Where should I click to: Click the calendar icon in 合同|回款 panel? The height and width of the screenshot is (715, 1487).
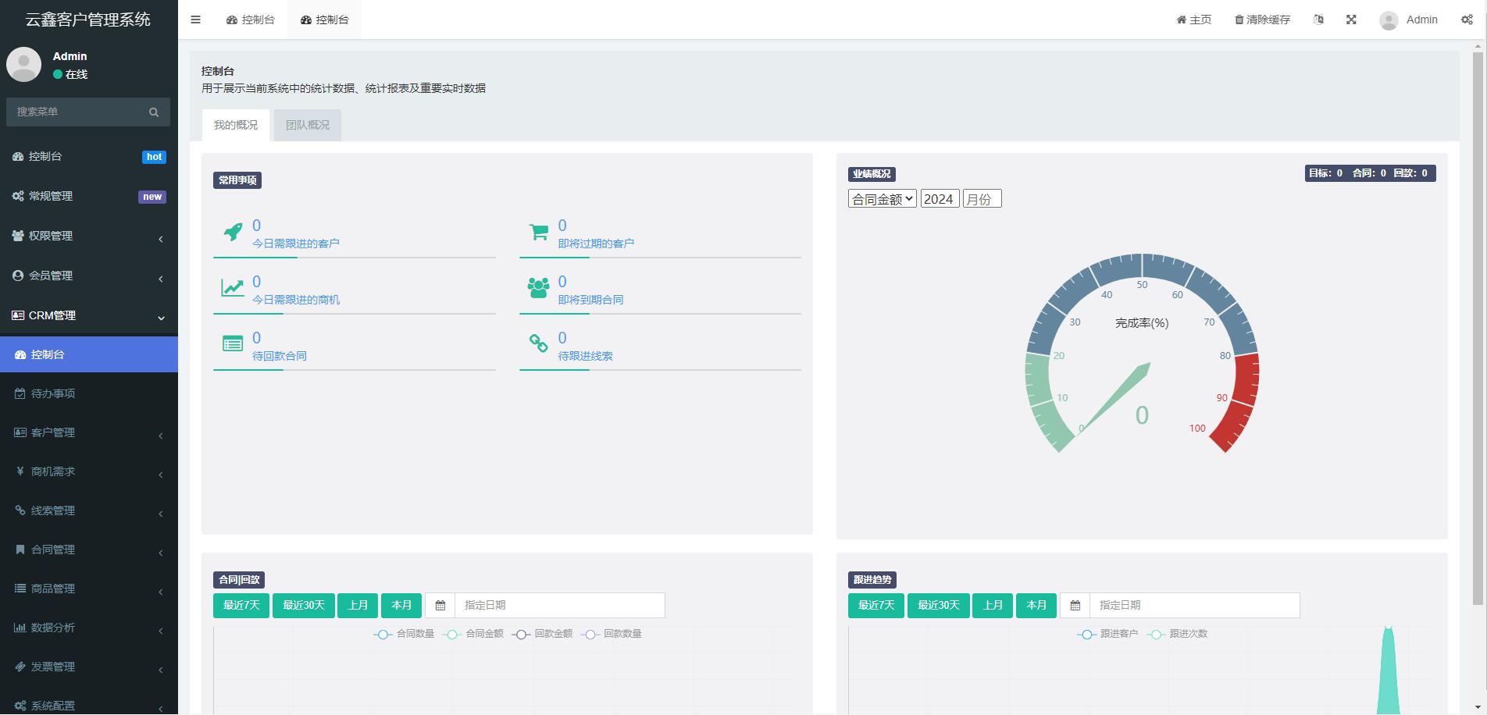[x=440, y=605]
